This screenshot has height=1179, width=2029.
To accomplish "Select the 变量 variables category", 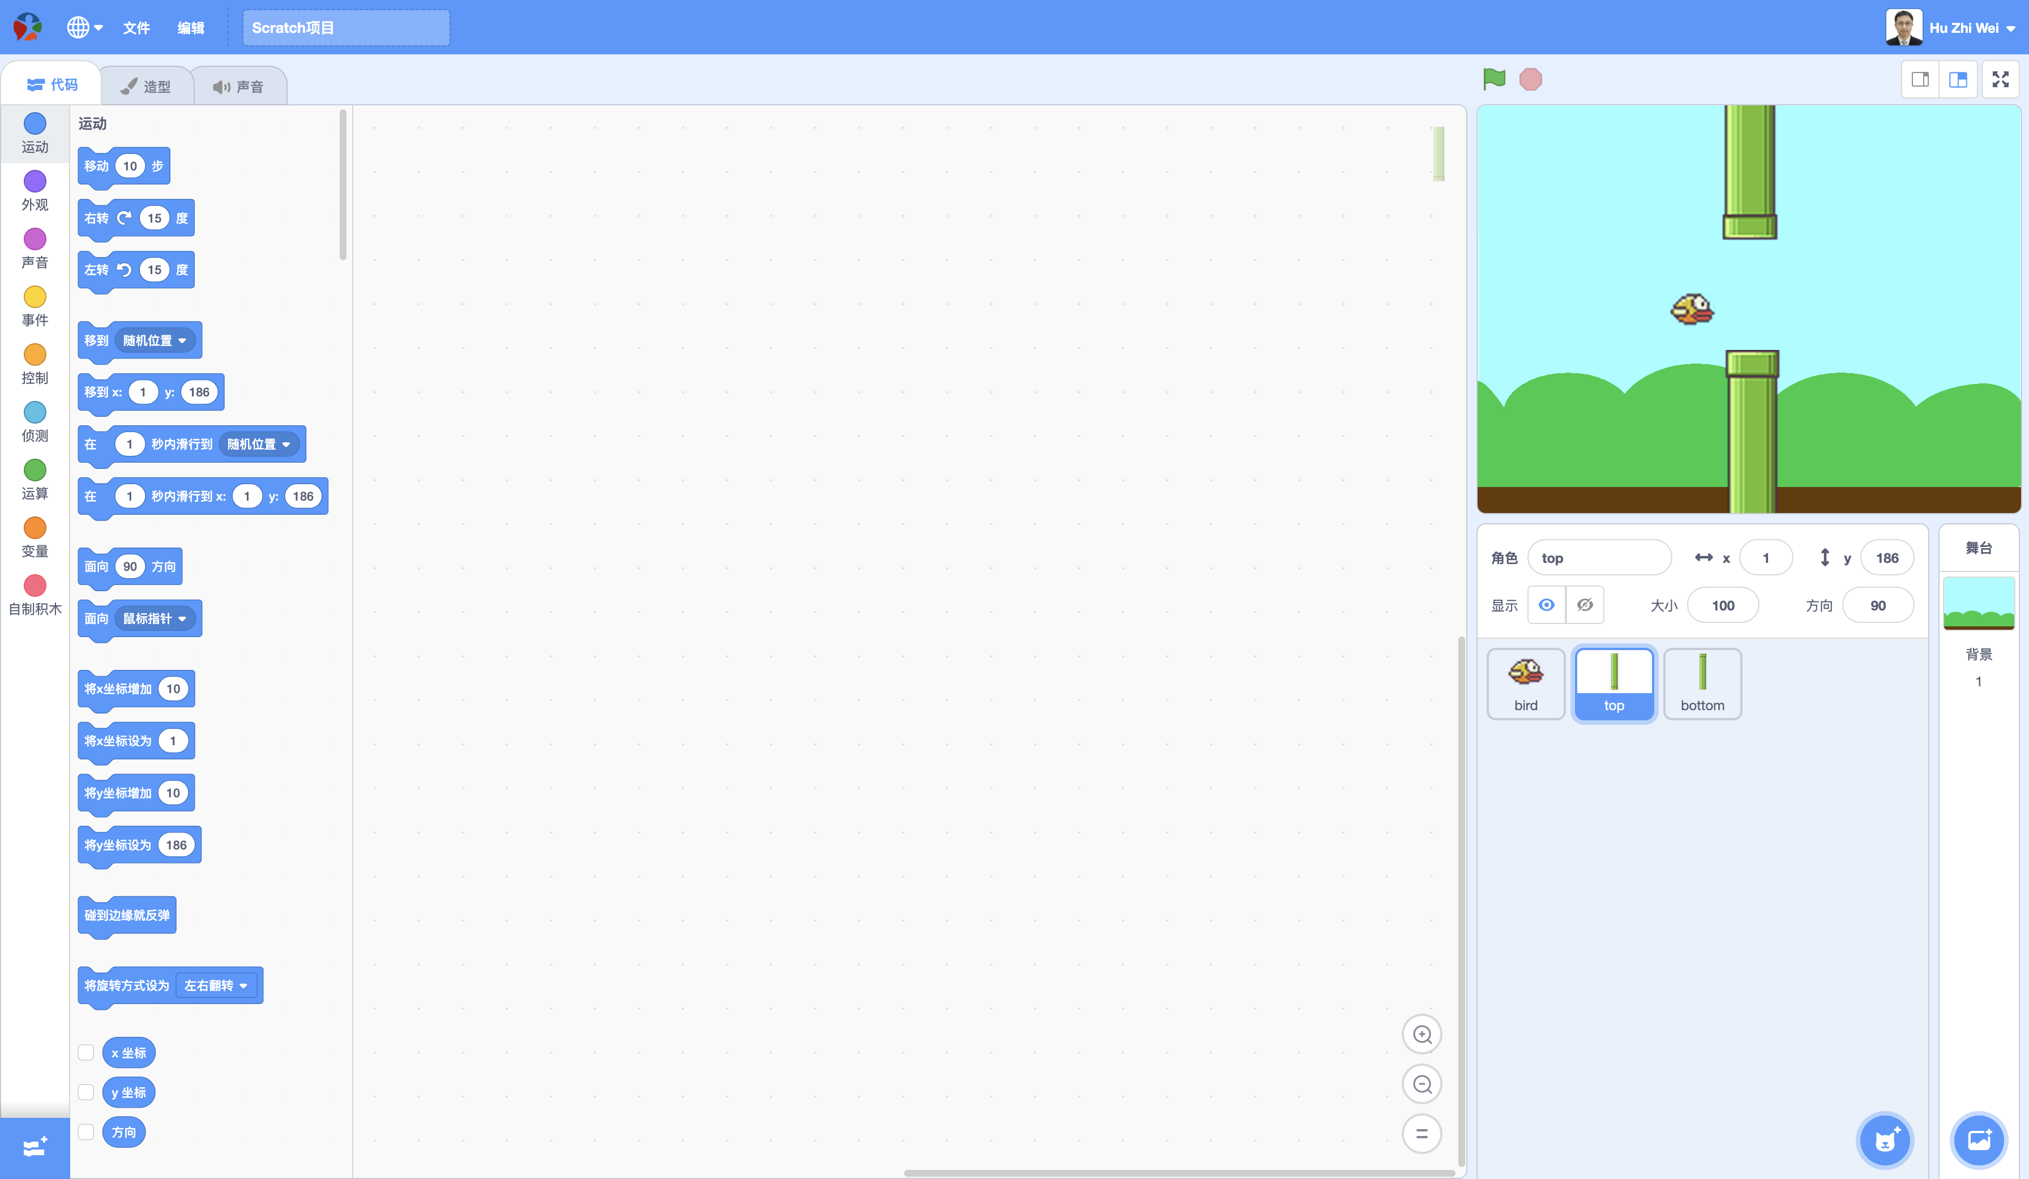I will (x=35, y=538).
